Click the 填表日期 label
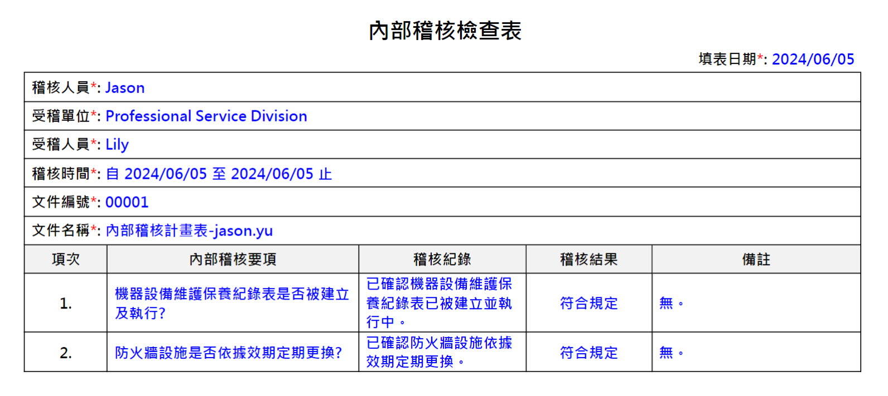 [x=727, y=59]
